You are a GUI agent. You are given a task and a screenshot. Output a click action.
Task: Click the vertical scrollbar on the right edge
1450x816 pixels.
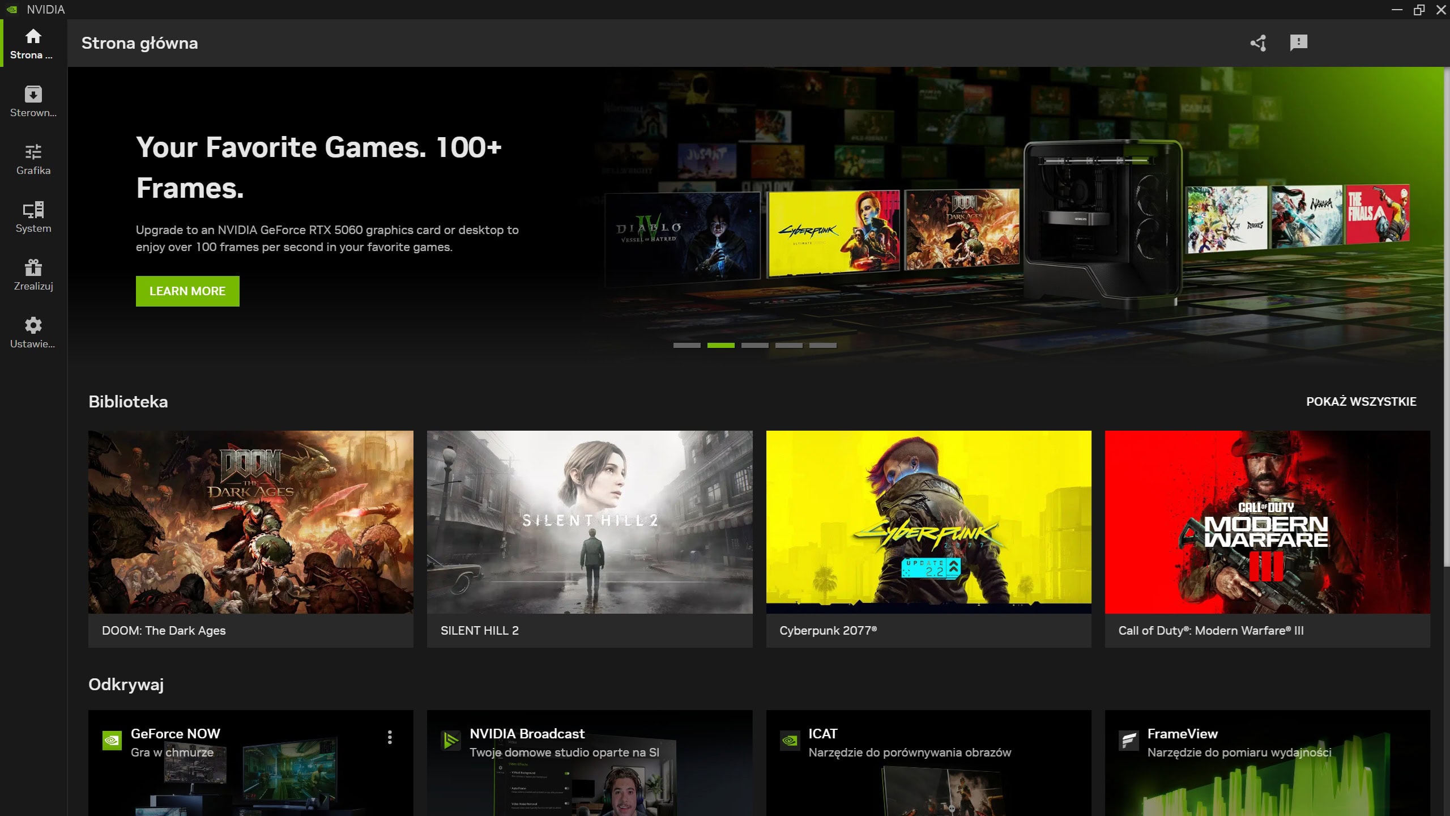point(1447,317)
